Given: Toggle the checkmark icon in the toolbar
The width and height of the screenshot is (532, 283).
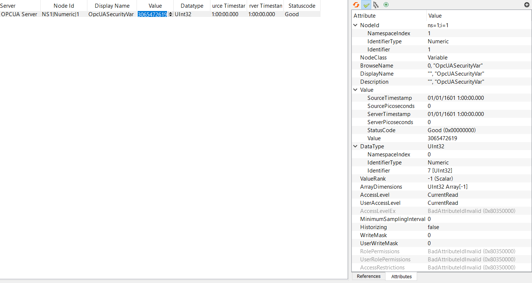Looking at the screenshot, I should (x=366, y=5).
